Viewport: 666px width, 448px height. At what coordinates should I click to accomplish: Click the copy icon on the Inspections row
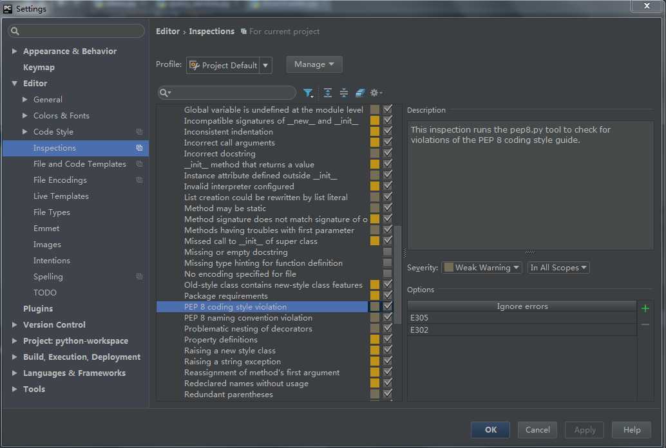(x=139, y=148)
